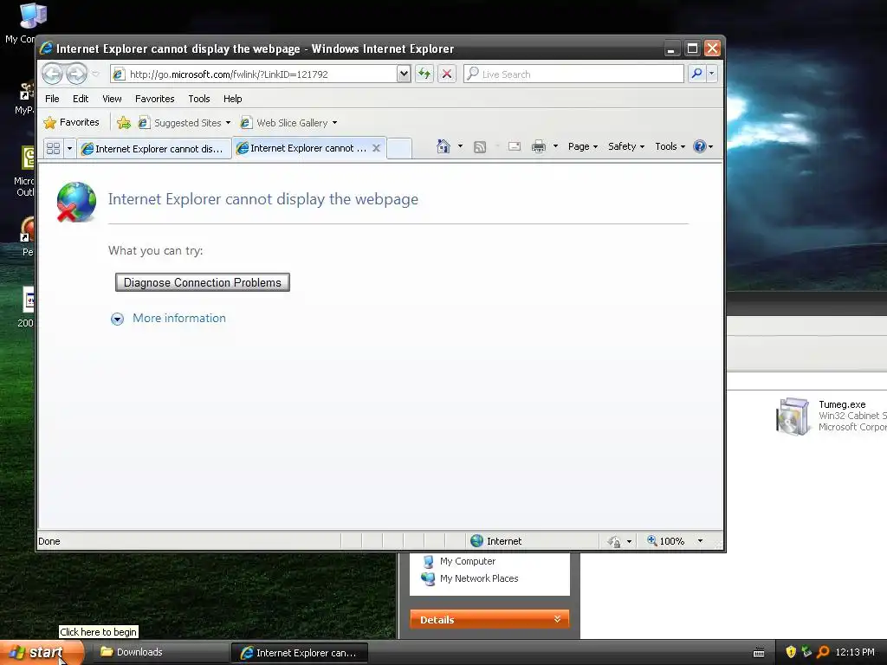Expand the Details panel in Downloads window

(x=490, y=620)
